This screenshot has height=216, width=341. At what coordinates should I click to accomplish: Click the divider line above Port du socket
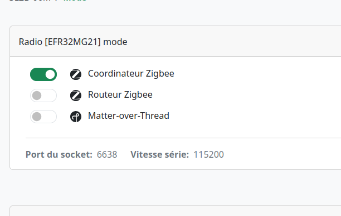point(183,138)
